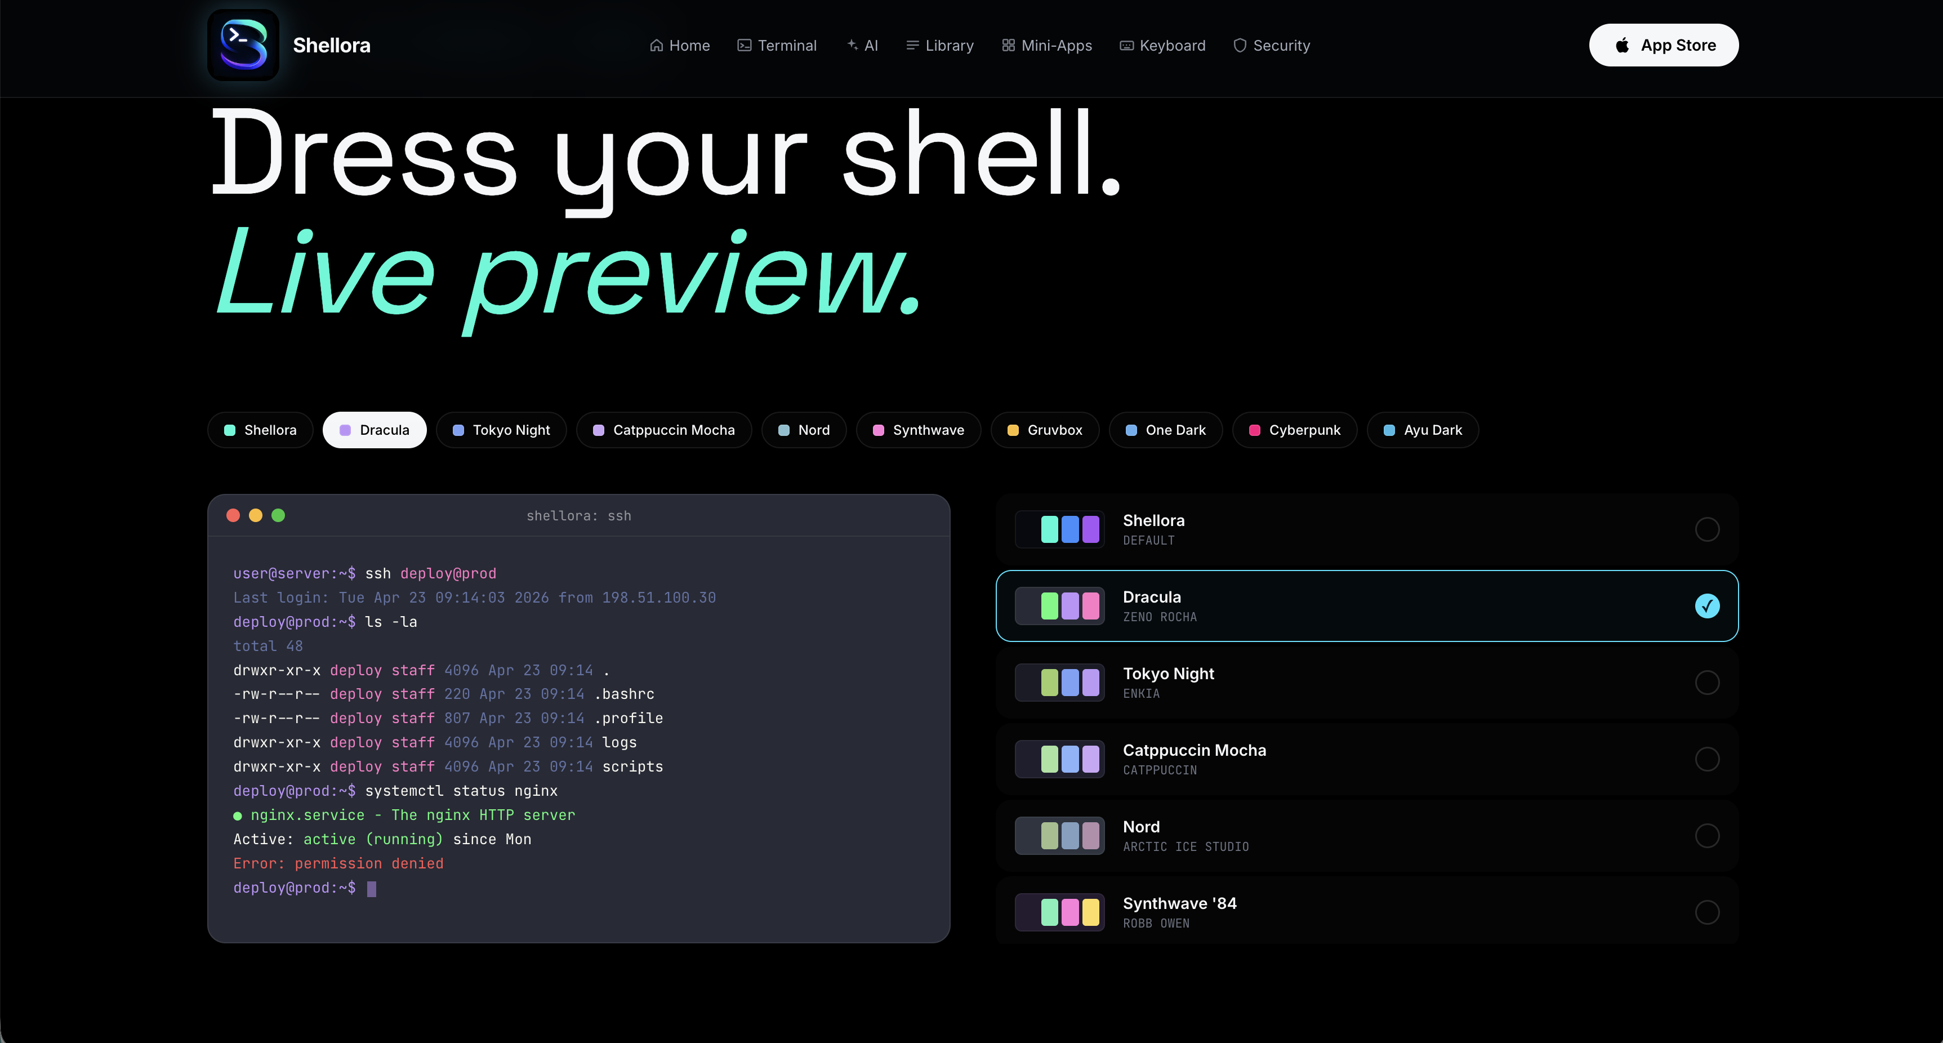Image resolution: width=1943 pixels, height=1043 pixels.
Task: Click the Dracula color swatch preview
Action: 1059,605
